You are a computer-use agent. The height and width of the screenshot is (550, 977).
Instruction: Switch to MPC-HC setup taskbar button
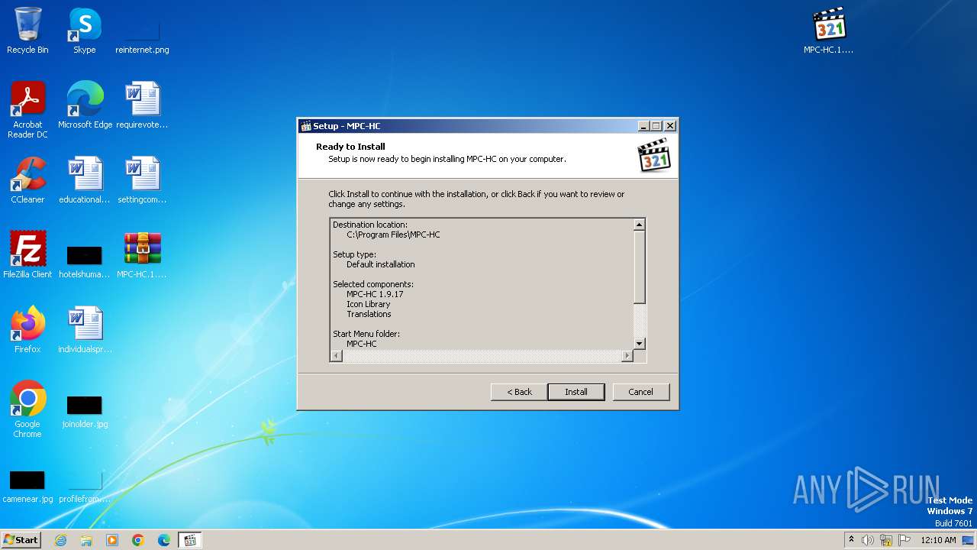point(190,540)
